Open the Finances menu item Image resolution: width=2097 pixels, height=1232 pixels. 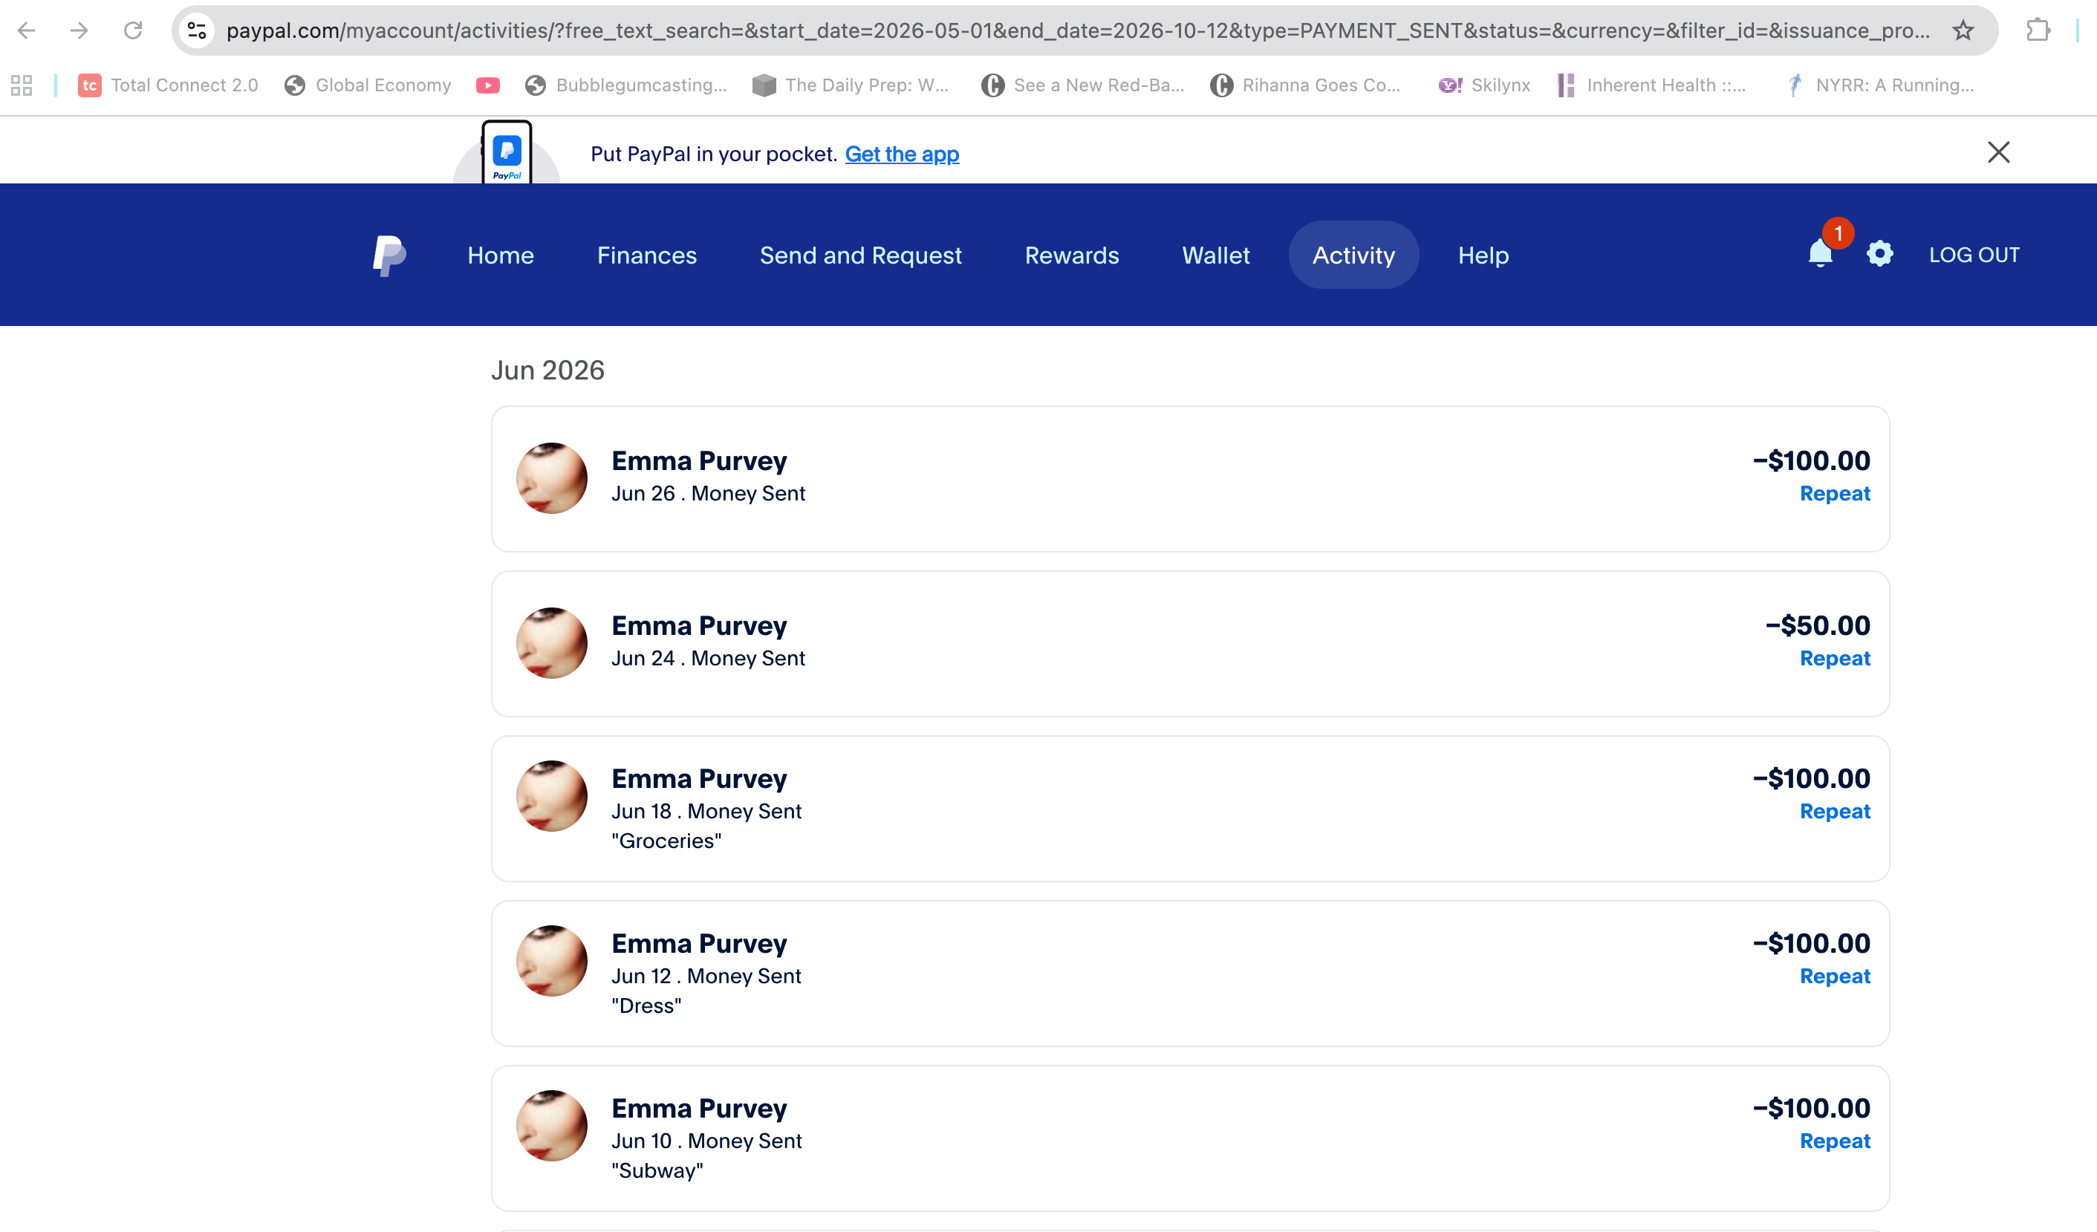(x=646, y=255)
